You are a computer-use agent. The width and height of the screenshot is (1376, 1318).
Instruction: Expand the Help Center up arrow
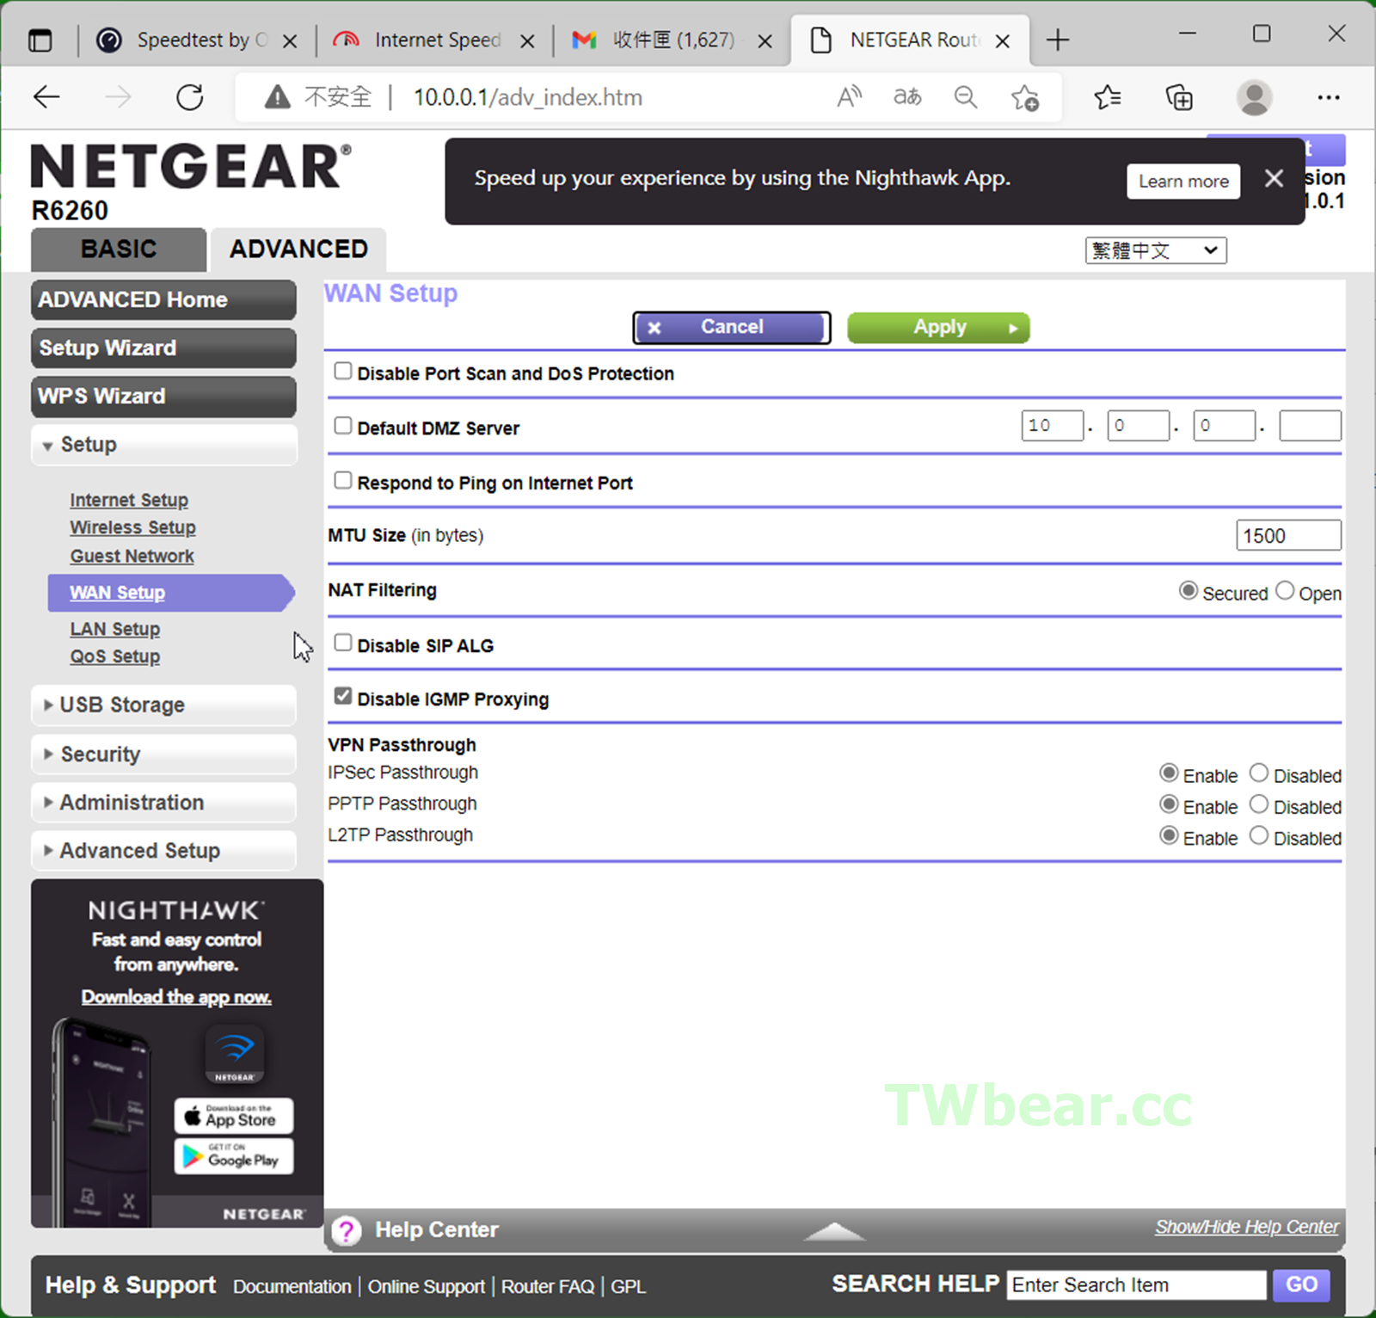(x=833, y=1231)
